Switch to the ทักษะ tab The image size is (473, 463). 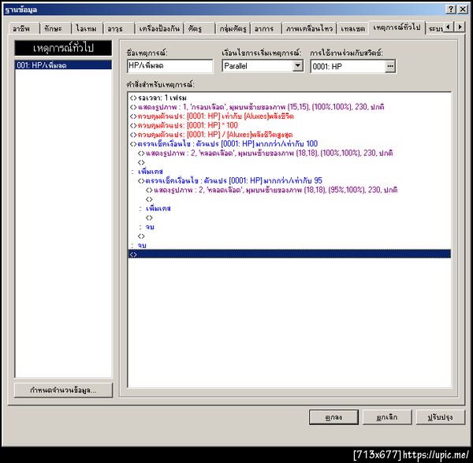(x=55, y=29)
